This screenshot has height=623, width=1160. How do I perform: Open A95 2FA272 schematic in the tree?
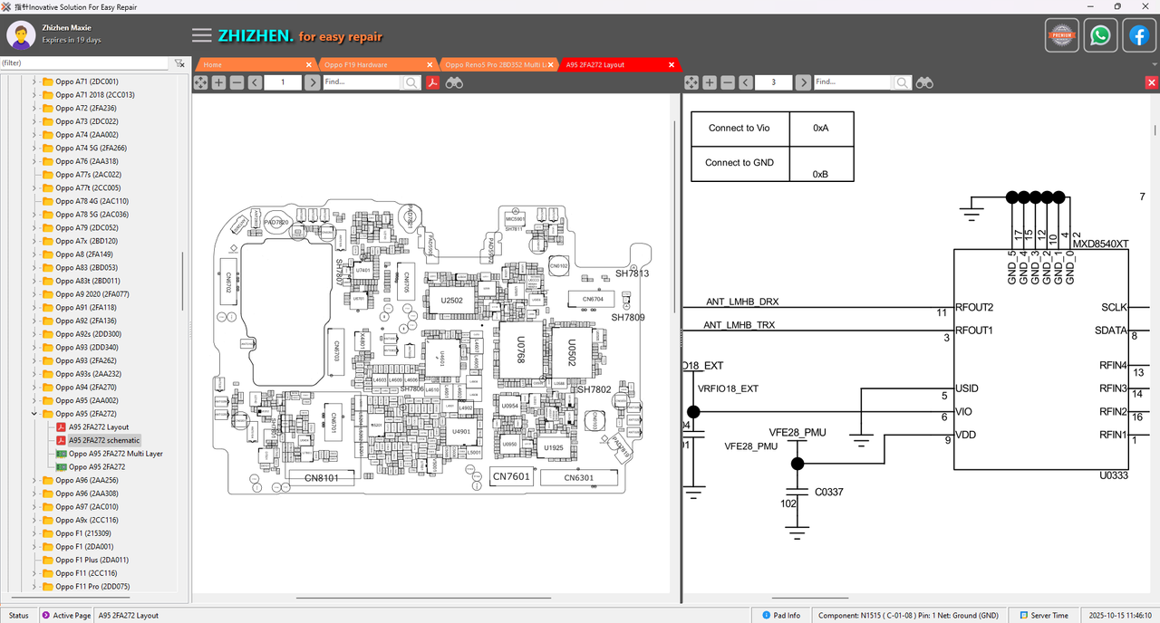pos(104,440)
